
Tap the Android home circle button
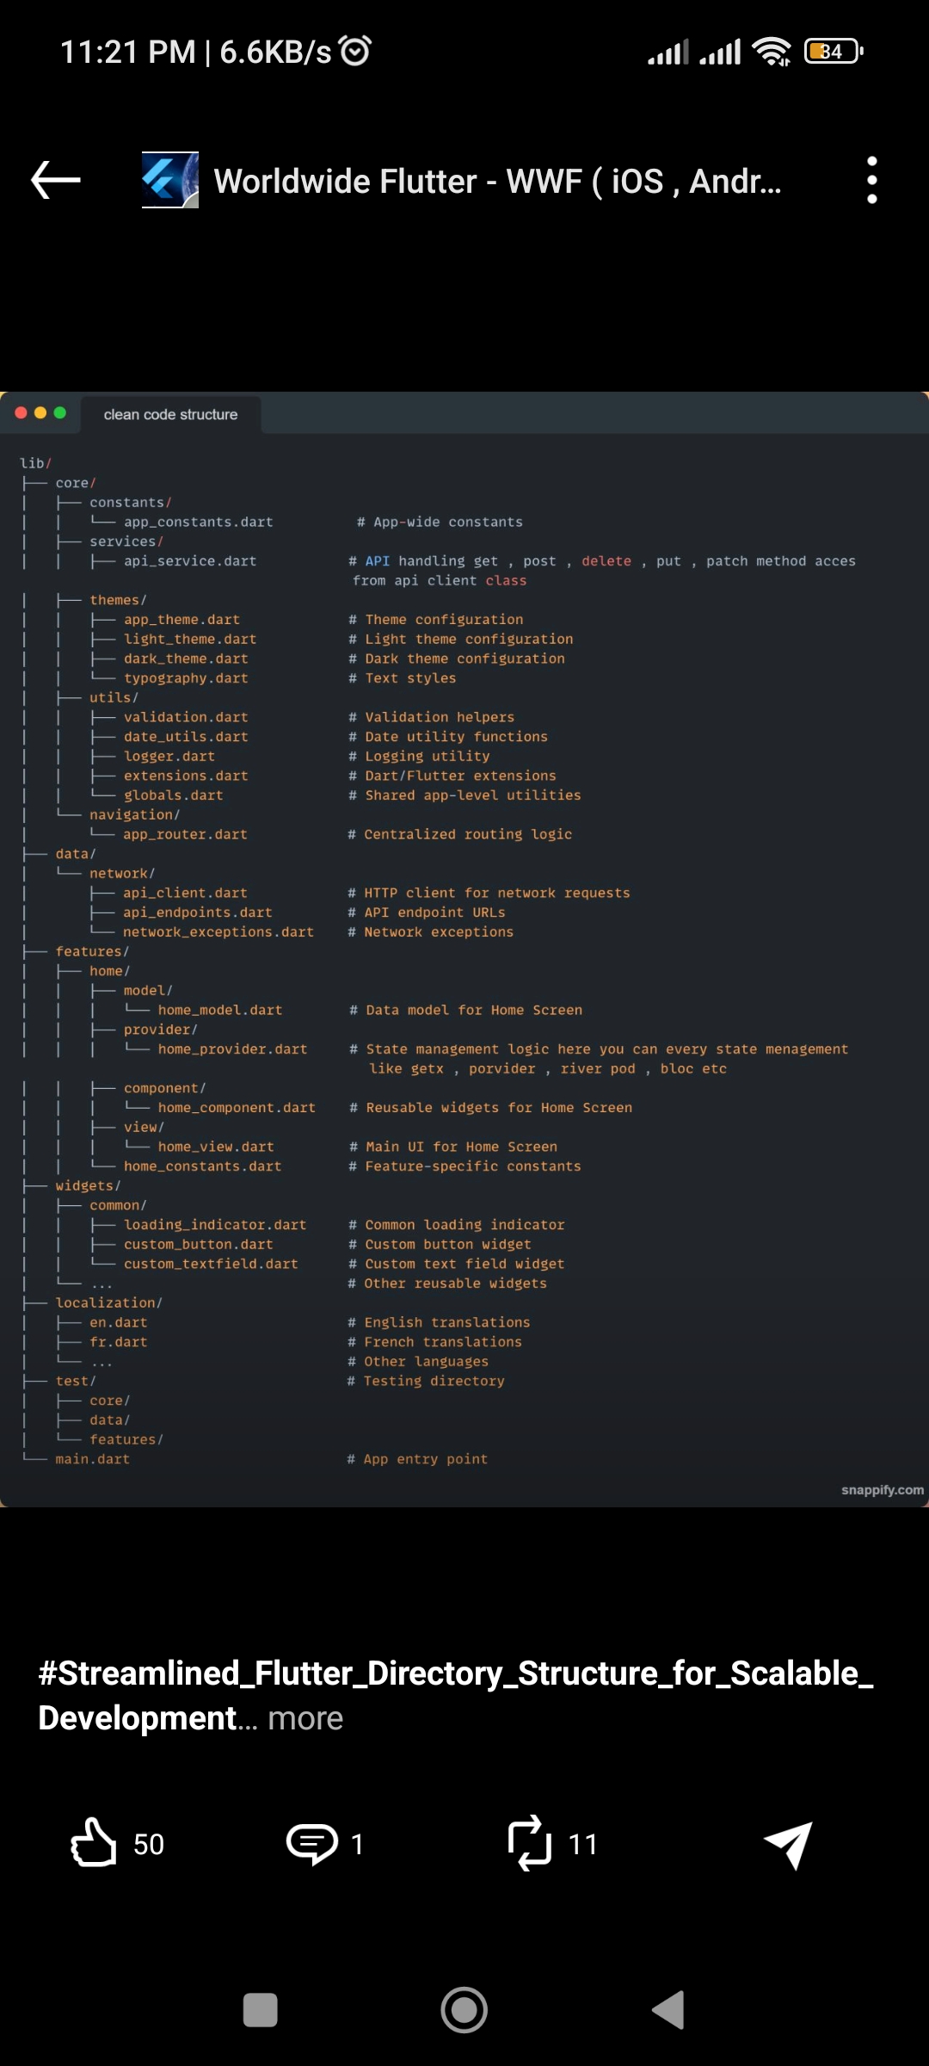[x=464, y=2010]
